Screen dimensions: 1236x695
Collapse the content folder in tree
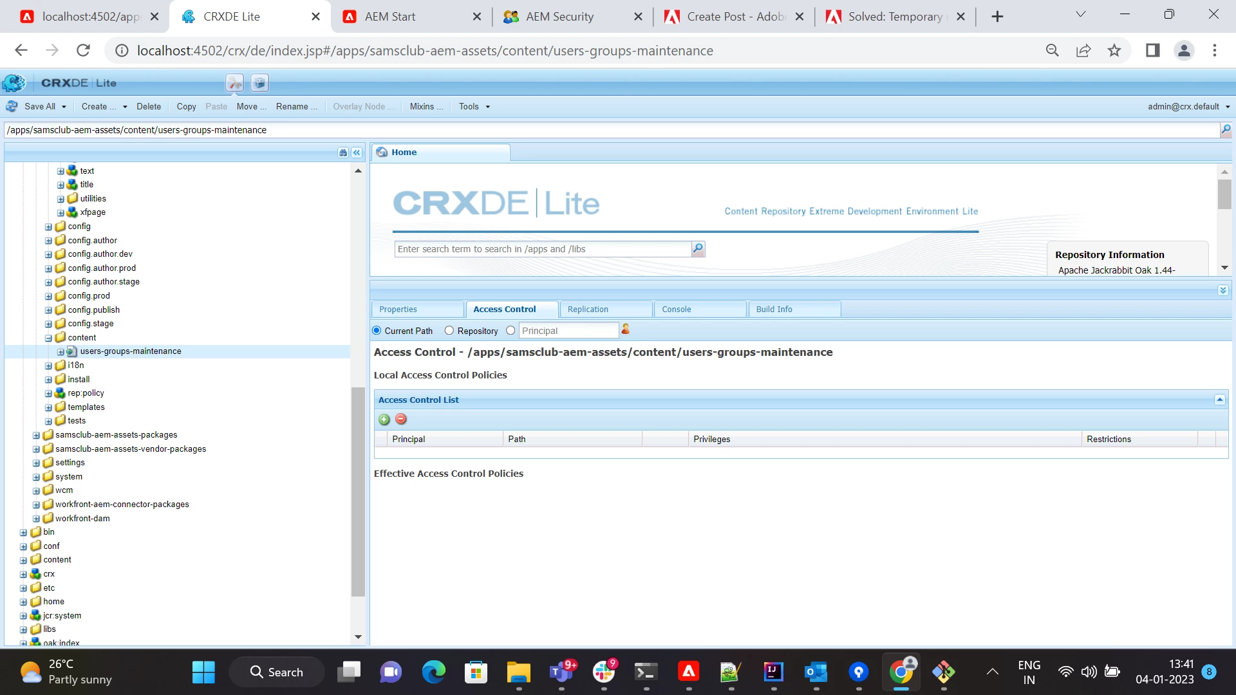(x=48, y=338)
